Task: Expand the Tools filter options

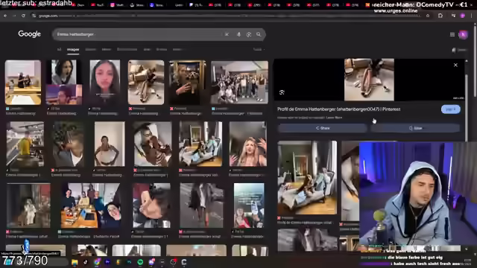Action: [258, 49]
